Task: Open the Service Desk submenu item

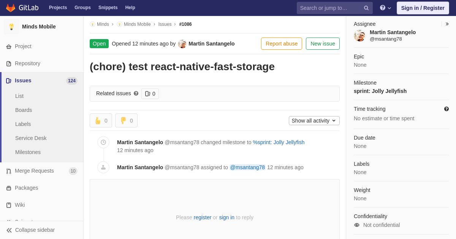Action: [x=31, y=138]
